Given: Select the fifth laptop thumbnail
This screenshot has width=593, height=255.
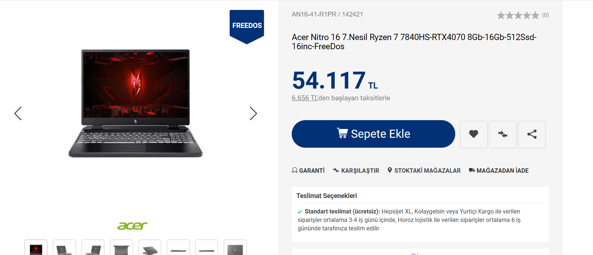Looking at the screenshot, I should [x=150, y=247].
